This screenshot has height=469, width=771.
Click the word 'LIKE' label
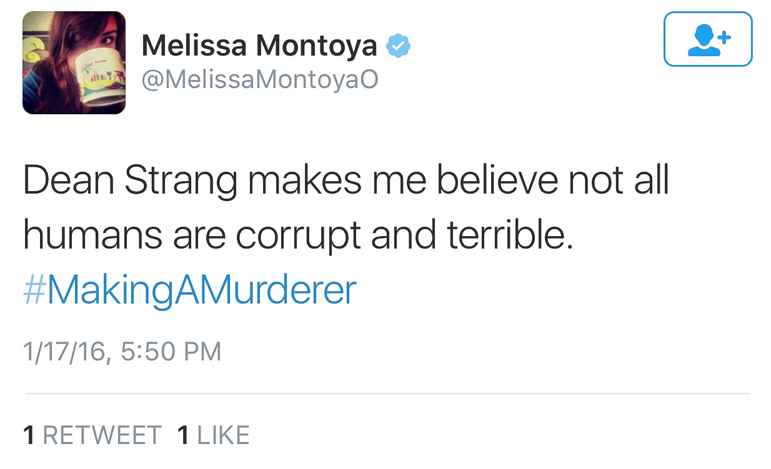[223, 435]
